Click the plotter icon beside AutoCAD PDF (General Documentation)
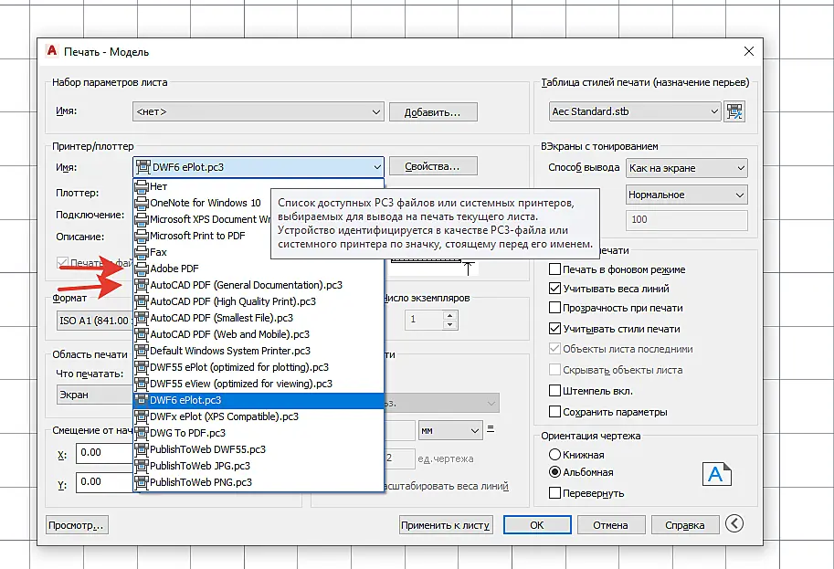This screenshot has height=569, width=834. point(141,285)
